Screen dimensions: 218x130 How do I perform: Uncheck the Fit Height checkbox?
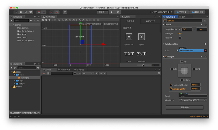[x=180, y=33]
